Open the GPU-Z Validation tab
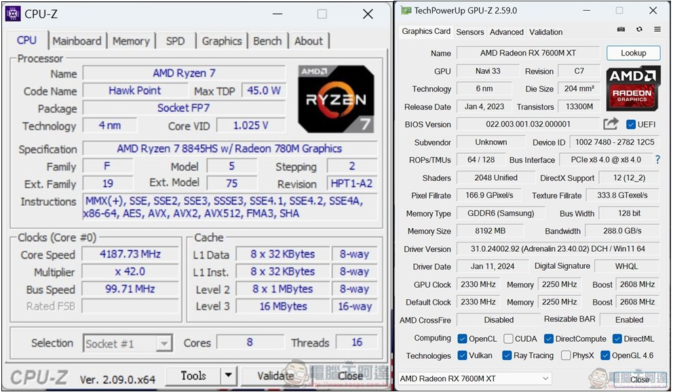673x392 pixels. click(x=545, y=32)
